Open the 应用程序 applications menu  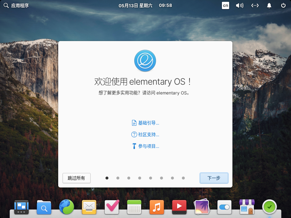pyautogui.click(x=16, y=5)
